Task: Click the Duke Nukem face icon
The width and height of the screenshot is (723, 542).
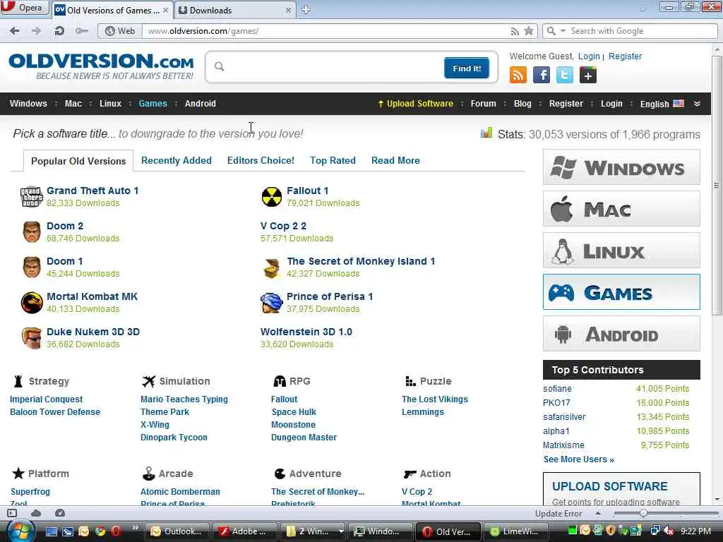Action: coord(31,338)
